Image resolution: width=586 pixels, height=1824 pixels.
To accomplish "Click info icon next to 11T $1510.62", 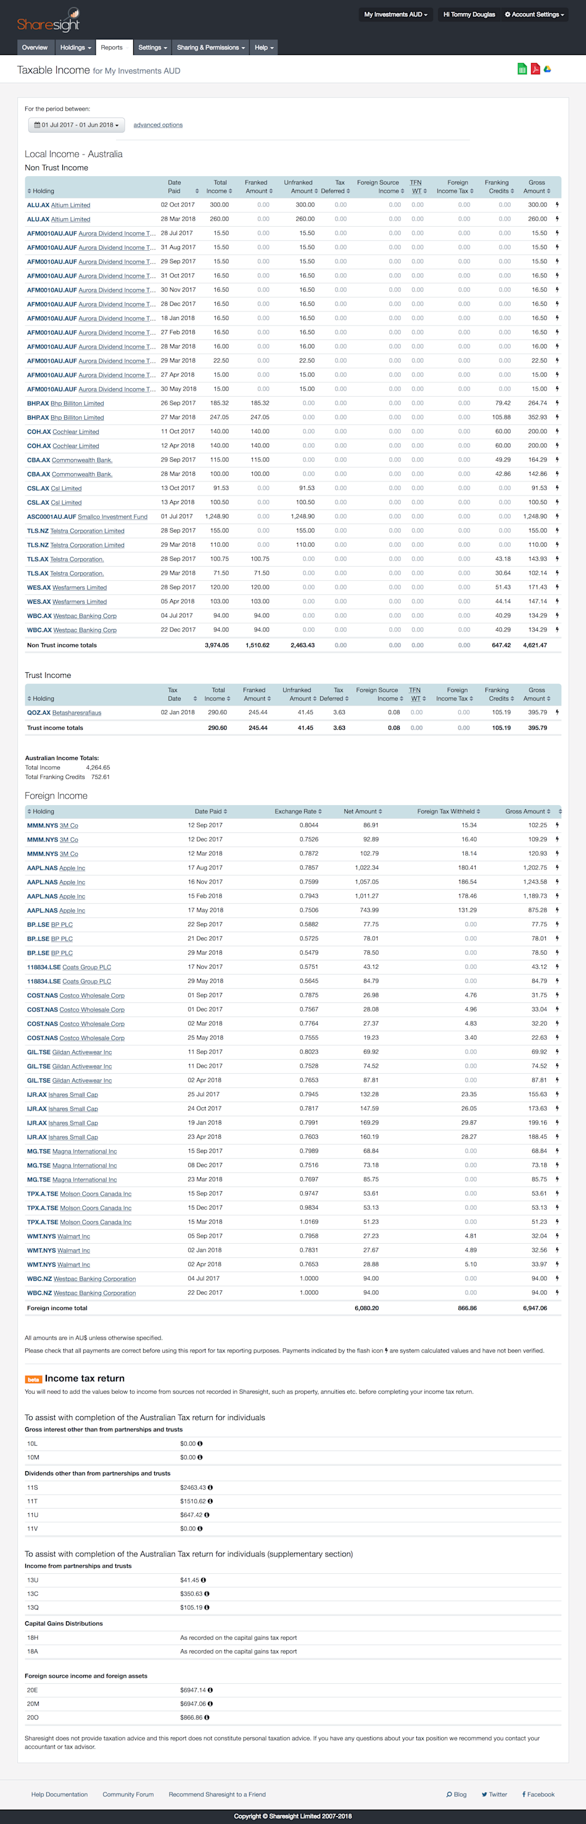I will coord(210,1501).
